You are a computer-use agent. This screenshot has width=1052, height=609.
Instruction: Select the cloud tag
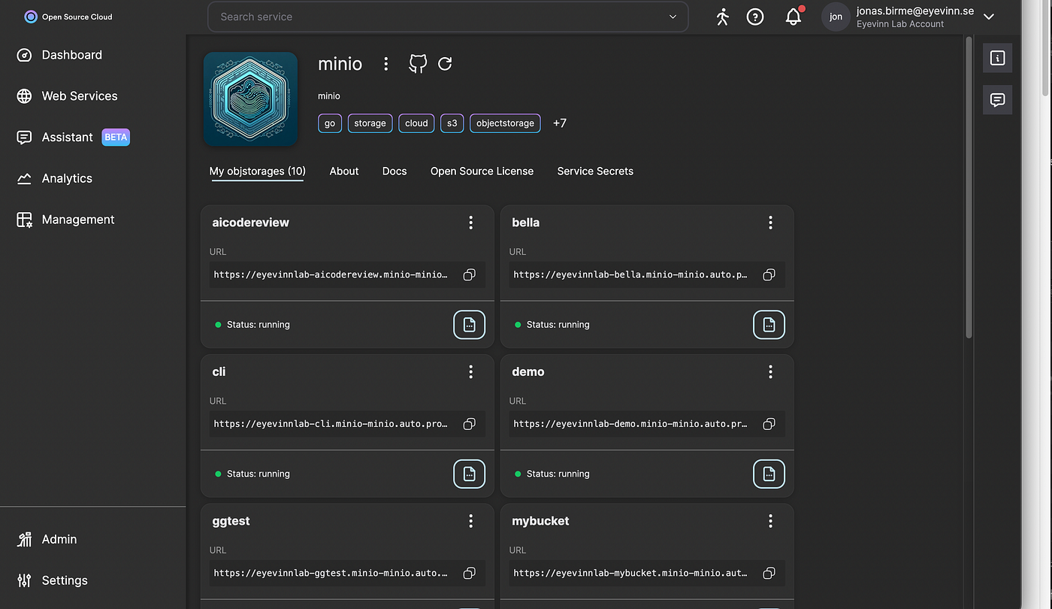point(416,123)
